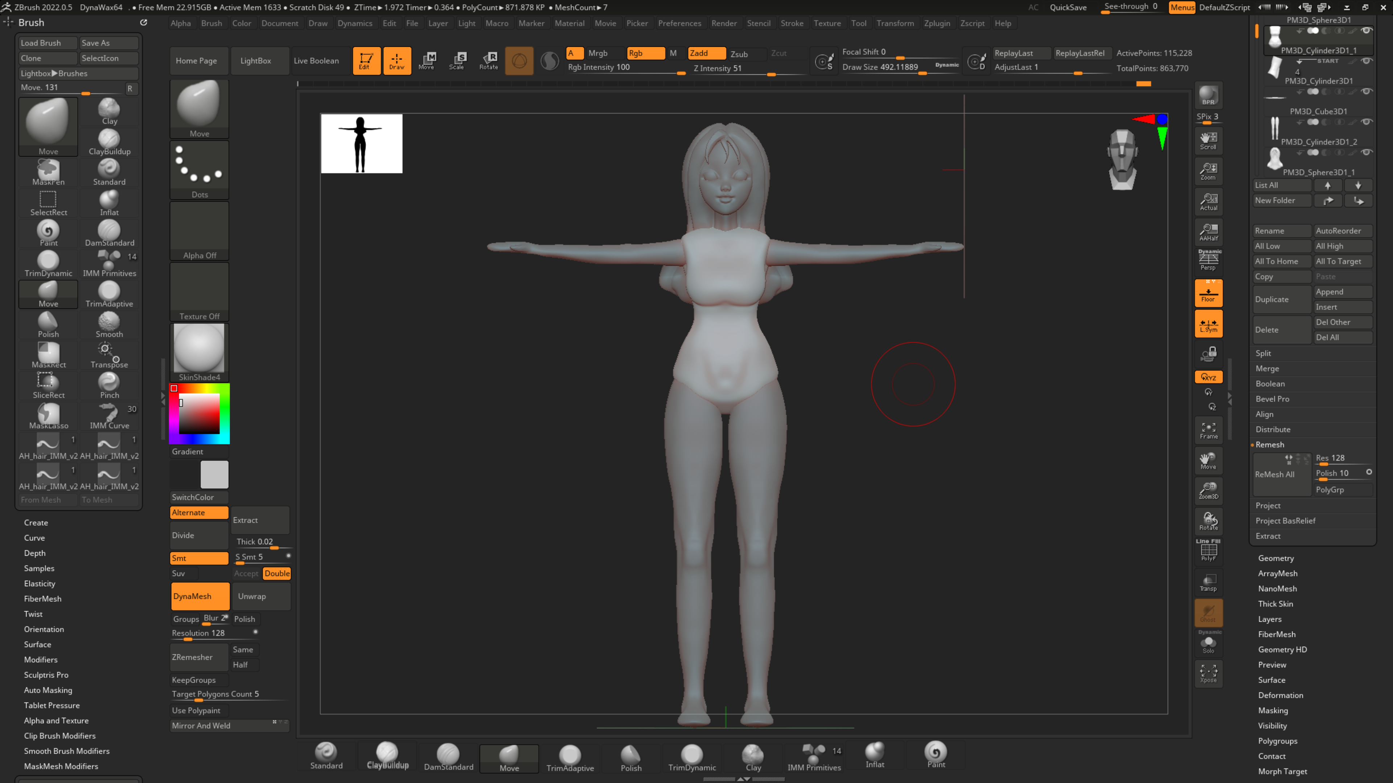
Task: Click the silhouette reference thumbnail in the viewport
Action: point(361,144)
